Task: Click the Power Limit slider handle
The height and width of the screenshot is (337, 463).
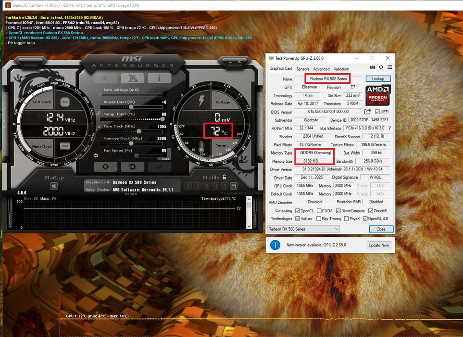Action: [x=131, y=107]
